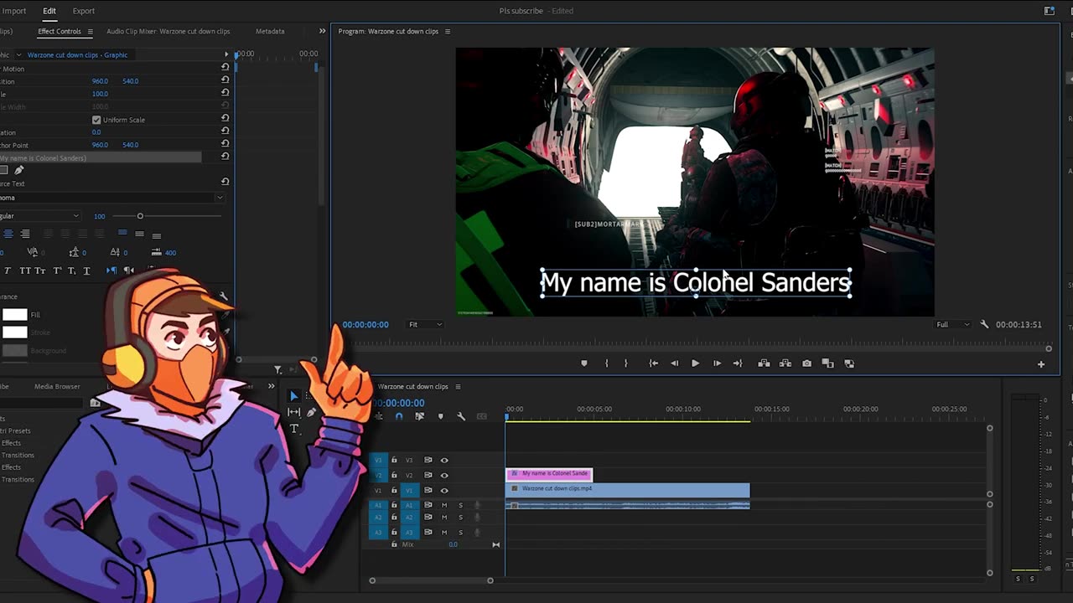Click the Mark Out bracket icon
Viewport: 1073px width, 603px height.
pos(625,363)
